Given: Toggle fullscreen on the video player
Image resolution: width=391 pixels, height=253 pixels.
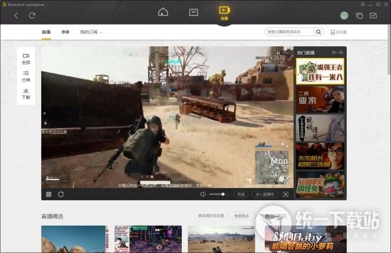Looking at the screenshot, I should tap(286, 194).
